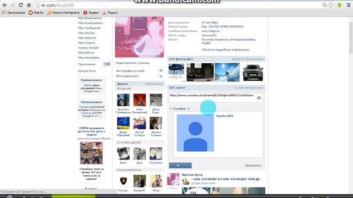Click the blue send post button
This screenshot has height=198, width=353.
180,166
